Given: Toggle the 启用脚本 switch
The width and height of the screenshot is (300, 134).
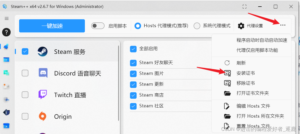Looking at the screenshot, I should coord(98,26).
